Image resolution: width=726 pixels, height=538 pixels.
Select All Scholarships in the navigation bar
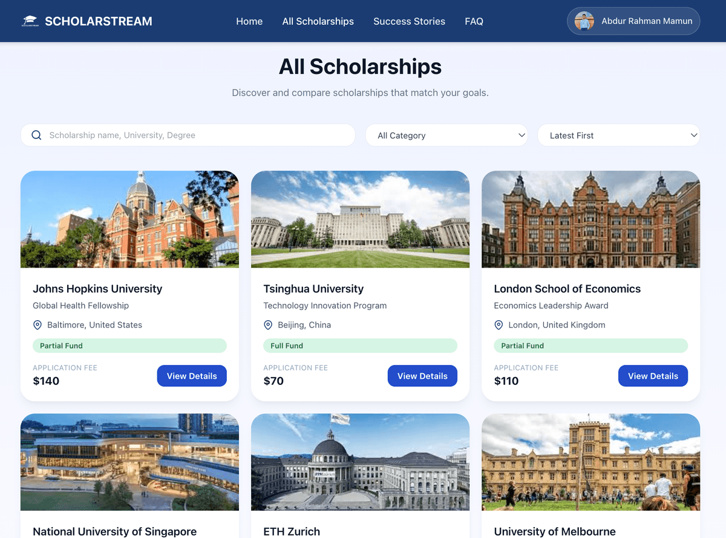[318, 21]
